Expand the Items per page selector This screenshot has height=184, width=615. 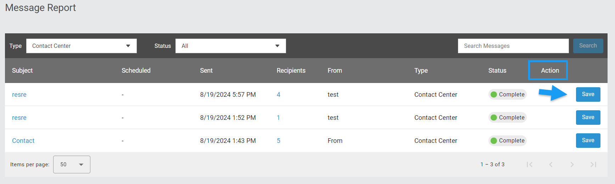point(72,165)
